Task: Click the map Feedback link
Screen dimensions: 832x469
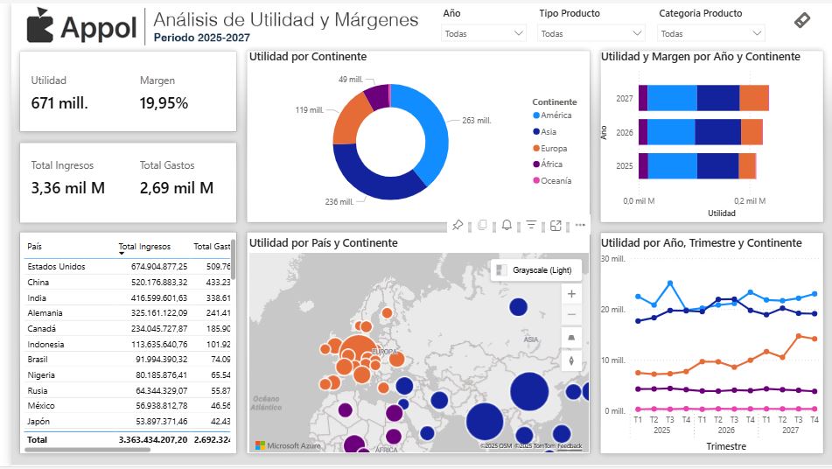Action: click(570, 446)
